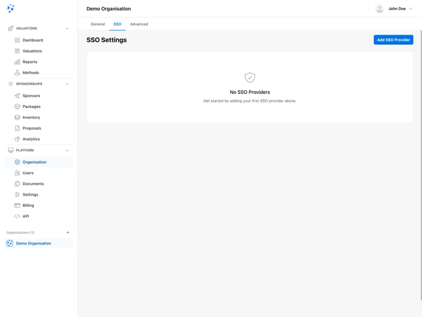Click the No SSO Providers message
The width and height of the screenshot is (422, 317).
250,92
